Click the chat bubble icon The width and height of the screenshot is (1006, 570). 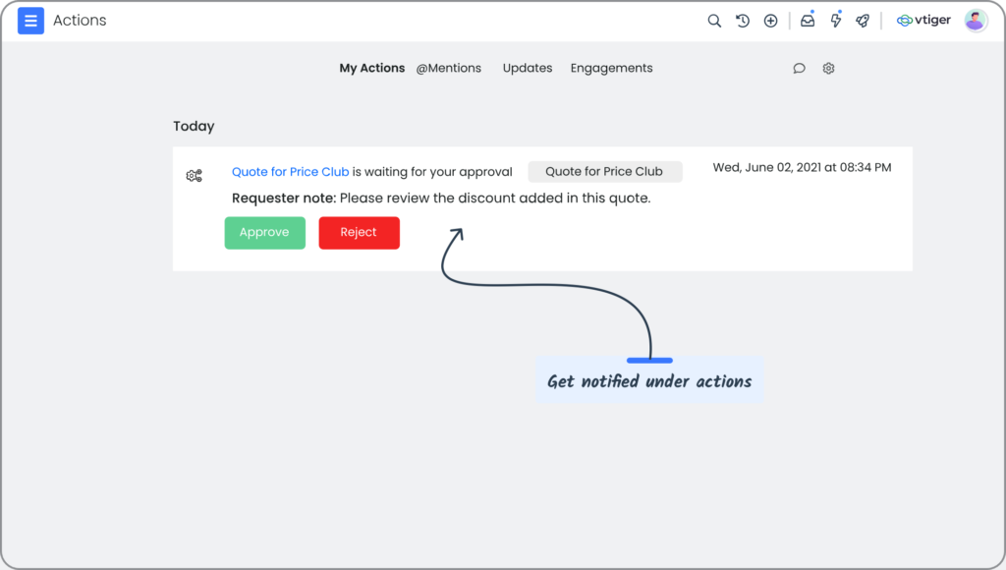tap(799, 68)
